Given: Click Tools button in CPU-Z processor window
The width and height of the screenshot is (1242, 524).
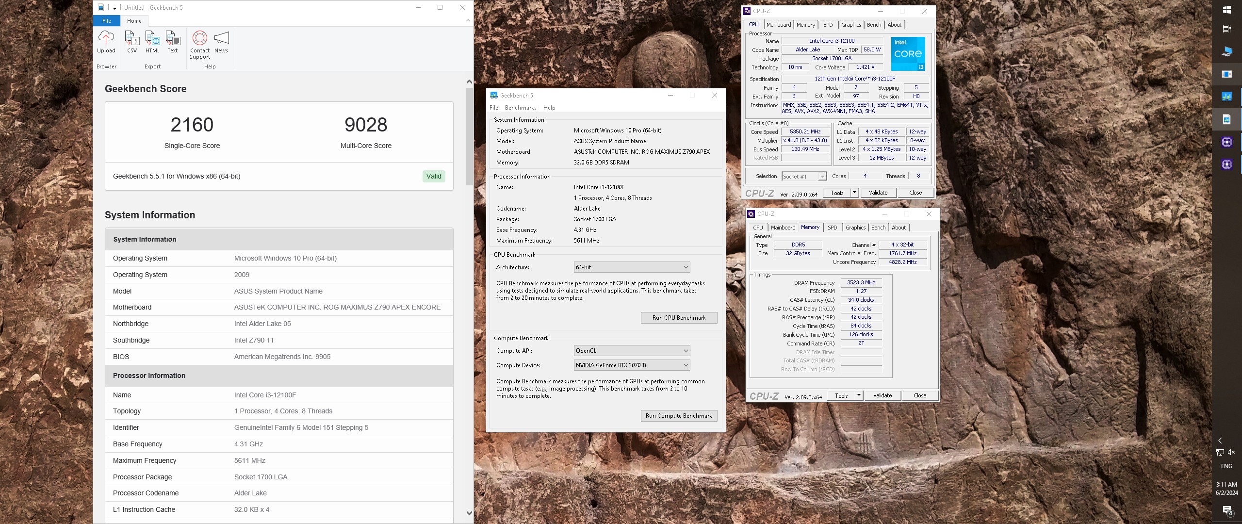Looking at the screenshot, I should click(837, 193).
